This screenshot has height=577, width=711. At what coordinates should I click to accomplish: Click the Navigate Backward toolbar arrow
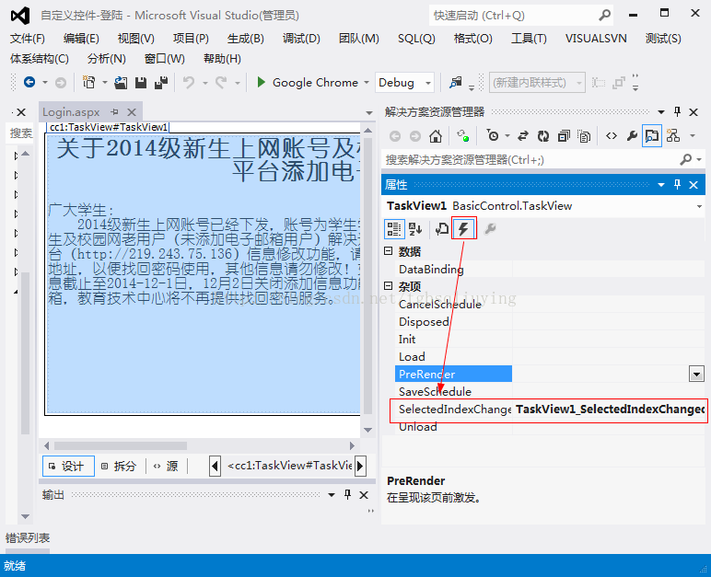coord(29,82)
